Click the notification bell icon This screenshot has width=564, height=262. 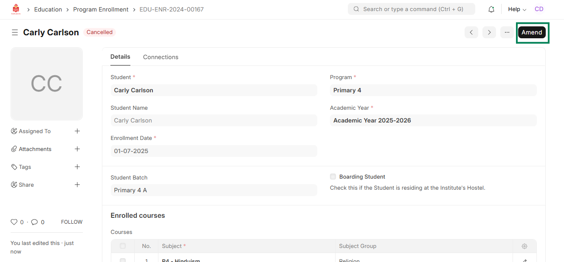pos(491,9)
